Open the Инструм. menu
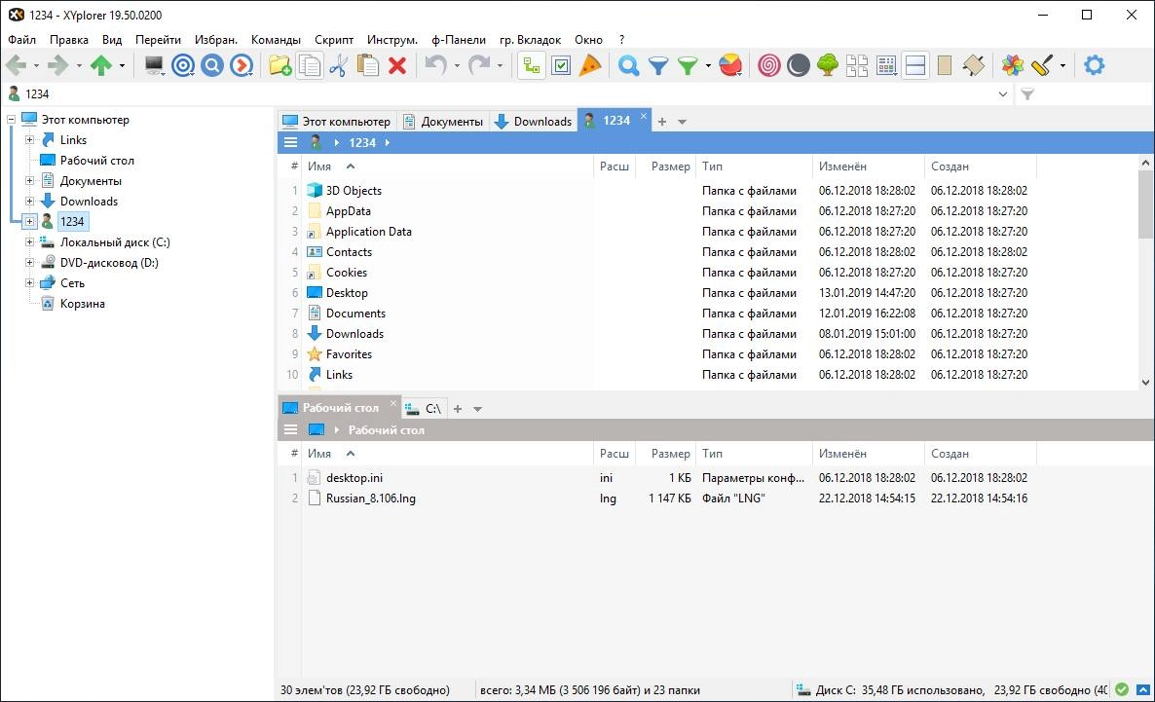 click(x=391, y=40)
